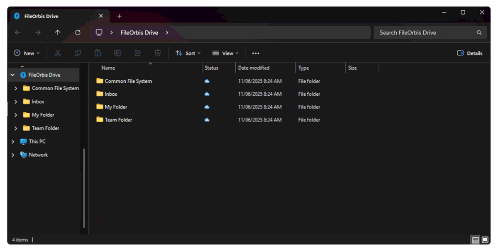Click the Delete trash icon
This screenshot has height=251, width=498.
(158, 53)
